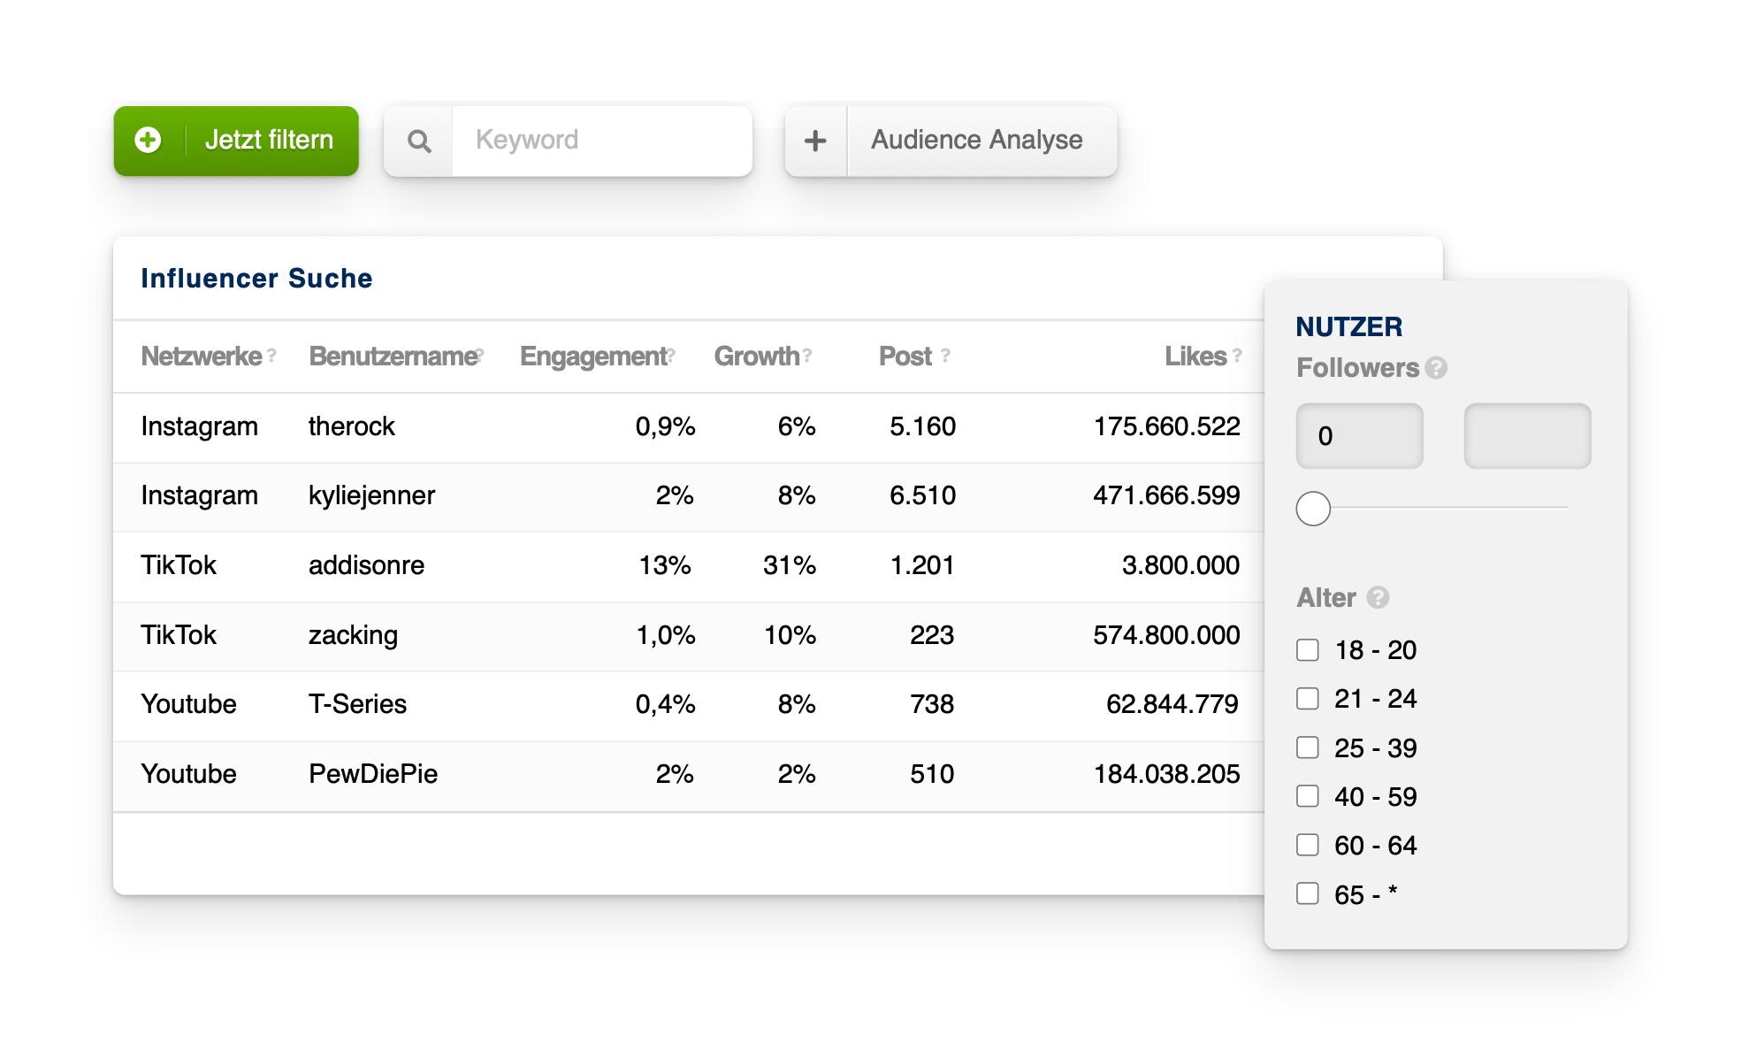Screen dimensions: 1749x1058
Task: Click help icon next to Post header
Action: 945,355
